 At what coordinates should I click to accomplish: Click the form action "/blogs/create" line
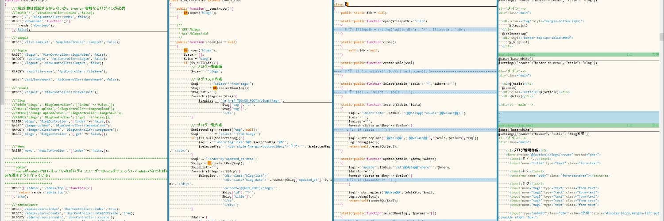click(552, 155)
